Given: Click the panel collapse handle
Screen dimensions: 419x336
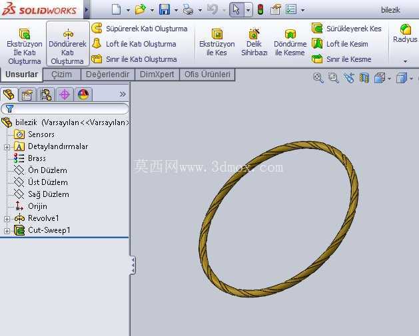Looking at the screenshot, I should [133, 265].
